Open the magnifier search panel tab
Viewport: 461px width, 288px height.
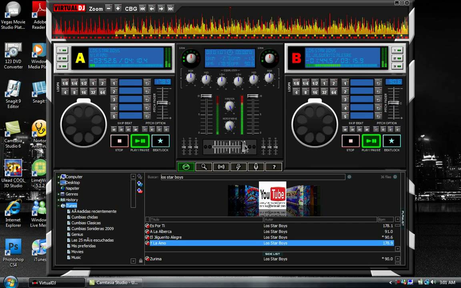tap(204, 167)
